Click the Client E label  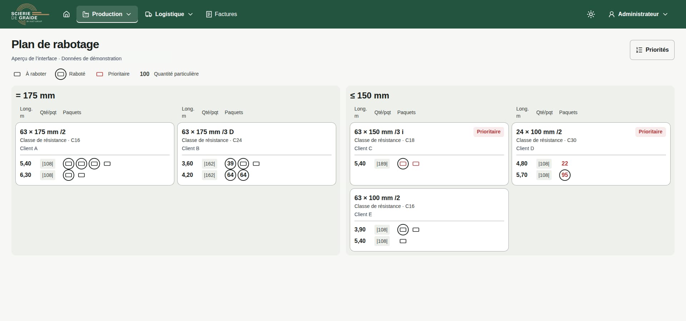[x=363, y=214]
